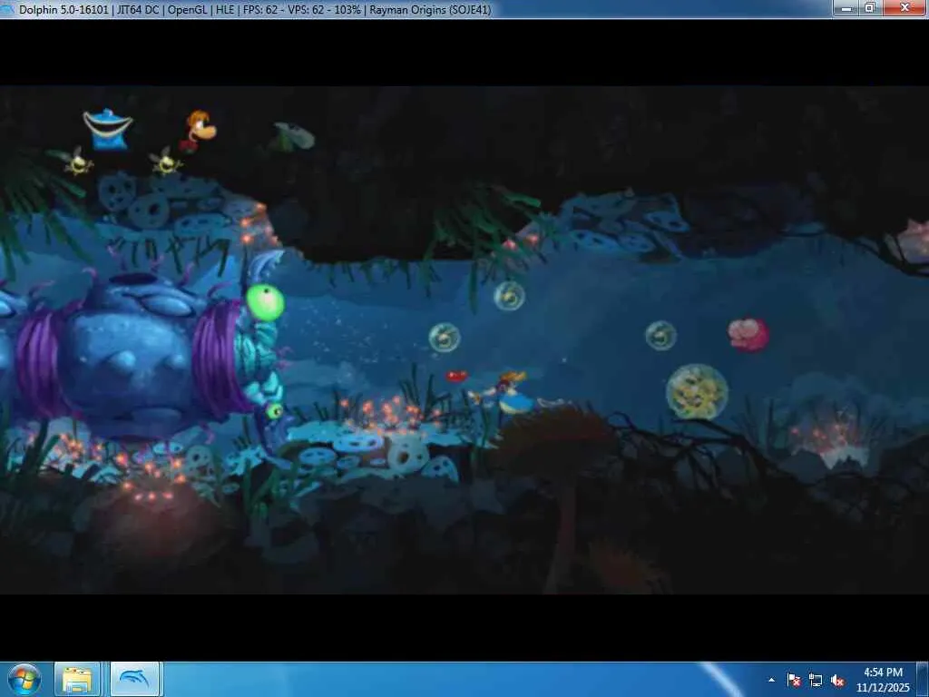Image resolution: width=929 pixels, height=697 pixels.
Task: Click the large green glowing eye orb
Action: 266,302
